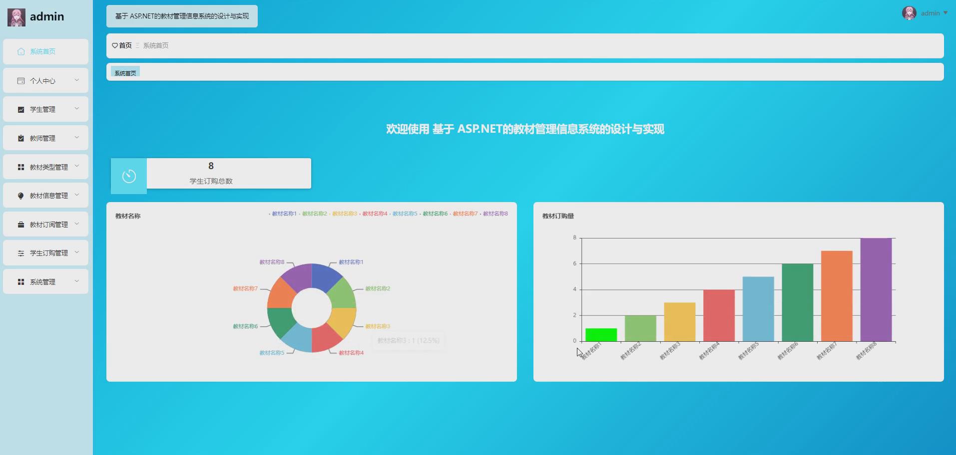Click the 教材类型管理 grid icon in sidebar
The width and height of the screenshot is (956, 455).
21,167
